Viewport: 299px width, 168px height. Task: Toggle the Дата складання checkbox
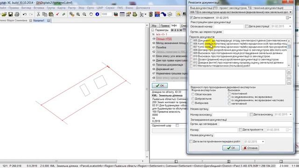coord(191,18)
